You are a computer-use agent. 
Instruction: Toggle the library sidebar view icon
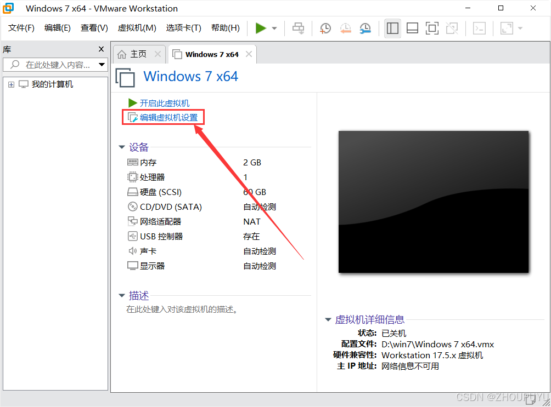click(392, 28)
